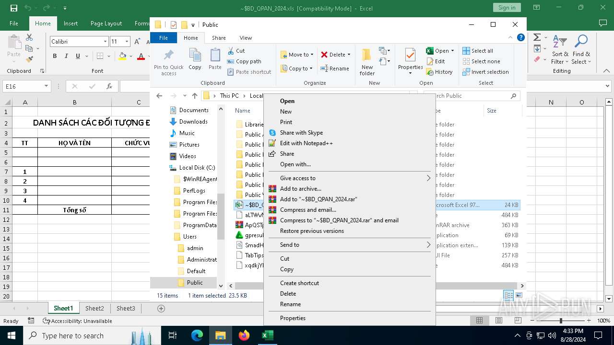Add new sheet with plus icon

pos(161,309)
